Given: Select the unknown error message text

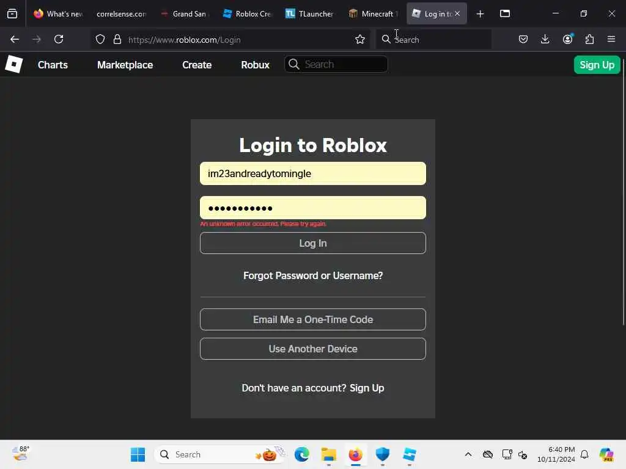Looking at the screenshot, I should click(x=263, y=224).
